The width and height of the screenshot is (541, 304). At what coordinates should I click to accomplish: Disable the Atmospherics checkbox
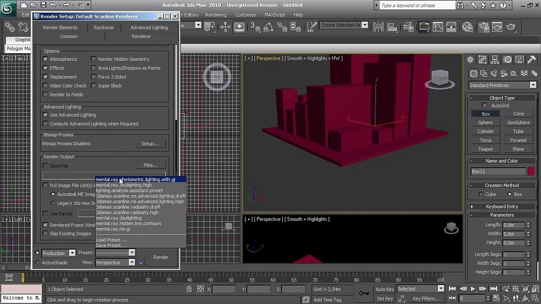click(46, 59)
